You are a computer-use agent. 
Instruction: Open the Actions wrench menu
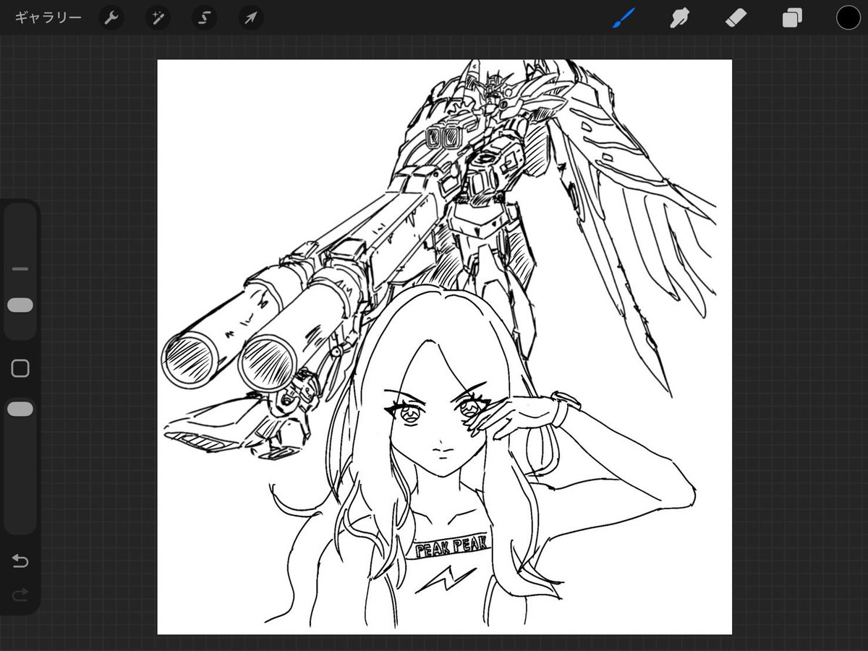[x=111, y=17]
